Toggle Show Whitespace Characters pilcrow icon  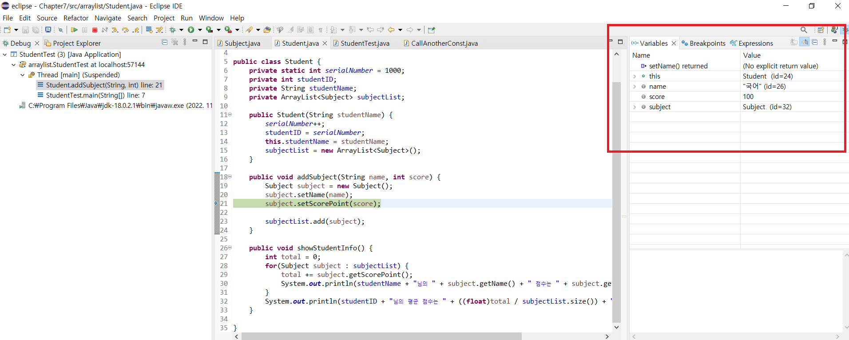pos(320,30)
